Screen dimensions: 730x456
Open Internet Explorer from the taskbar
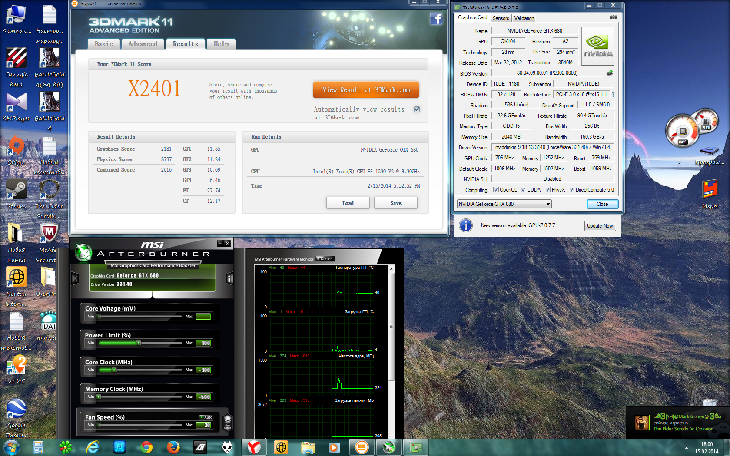(x=93, y=447)
